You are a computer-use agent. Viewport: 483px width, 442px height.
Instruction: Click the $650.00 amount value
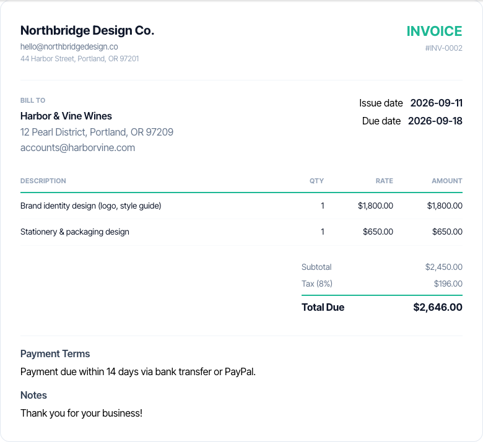point(447,232)
